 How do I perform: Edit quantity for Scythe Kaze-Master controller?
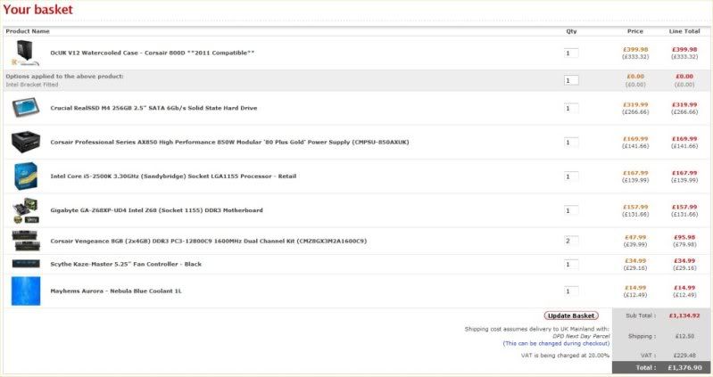(571, 264)
